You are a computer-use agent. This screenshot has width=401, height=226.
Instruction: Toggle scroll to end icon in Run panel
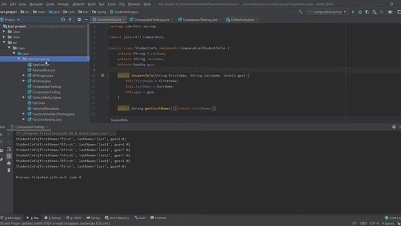point(9,156)
